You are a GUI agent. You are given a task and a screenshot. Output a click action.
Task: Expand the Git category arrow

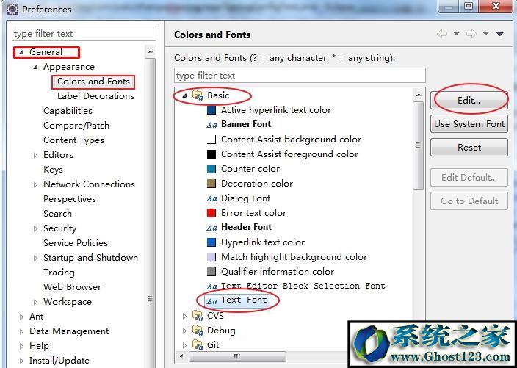(184, 345)
